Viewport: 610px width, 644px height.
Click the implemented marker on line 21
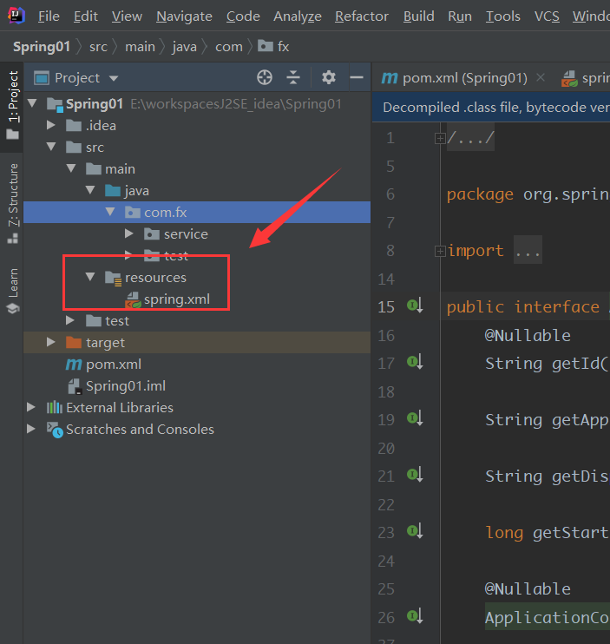tap(415, 475)
